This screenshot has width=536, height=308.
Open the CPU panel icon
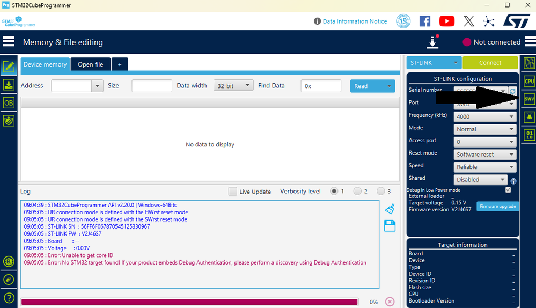[x=529, y=82]
